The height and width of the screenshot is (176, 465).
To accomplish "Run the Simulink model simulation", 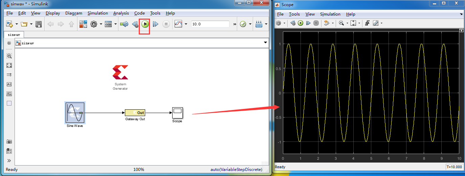I will 145,24.
